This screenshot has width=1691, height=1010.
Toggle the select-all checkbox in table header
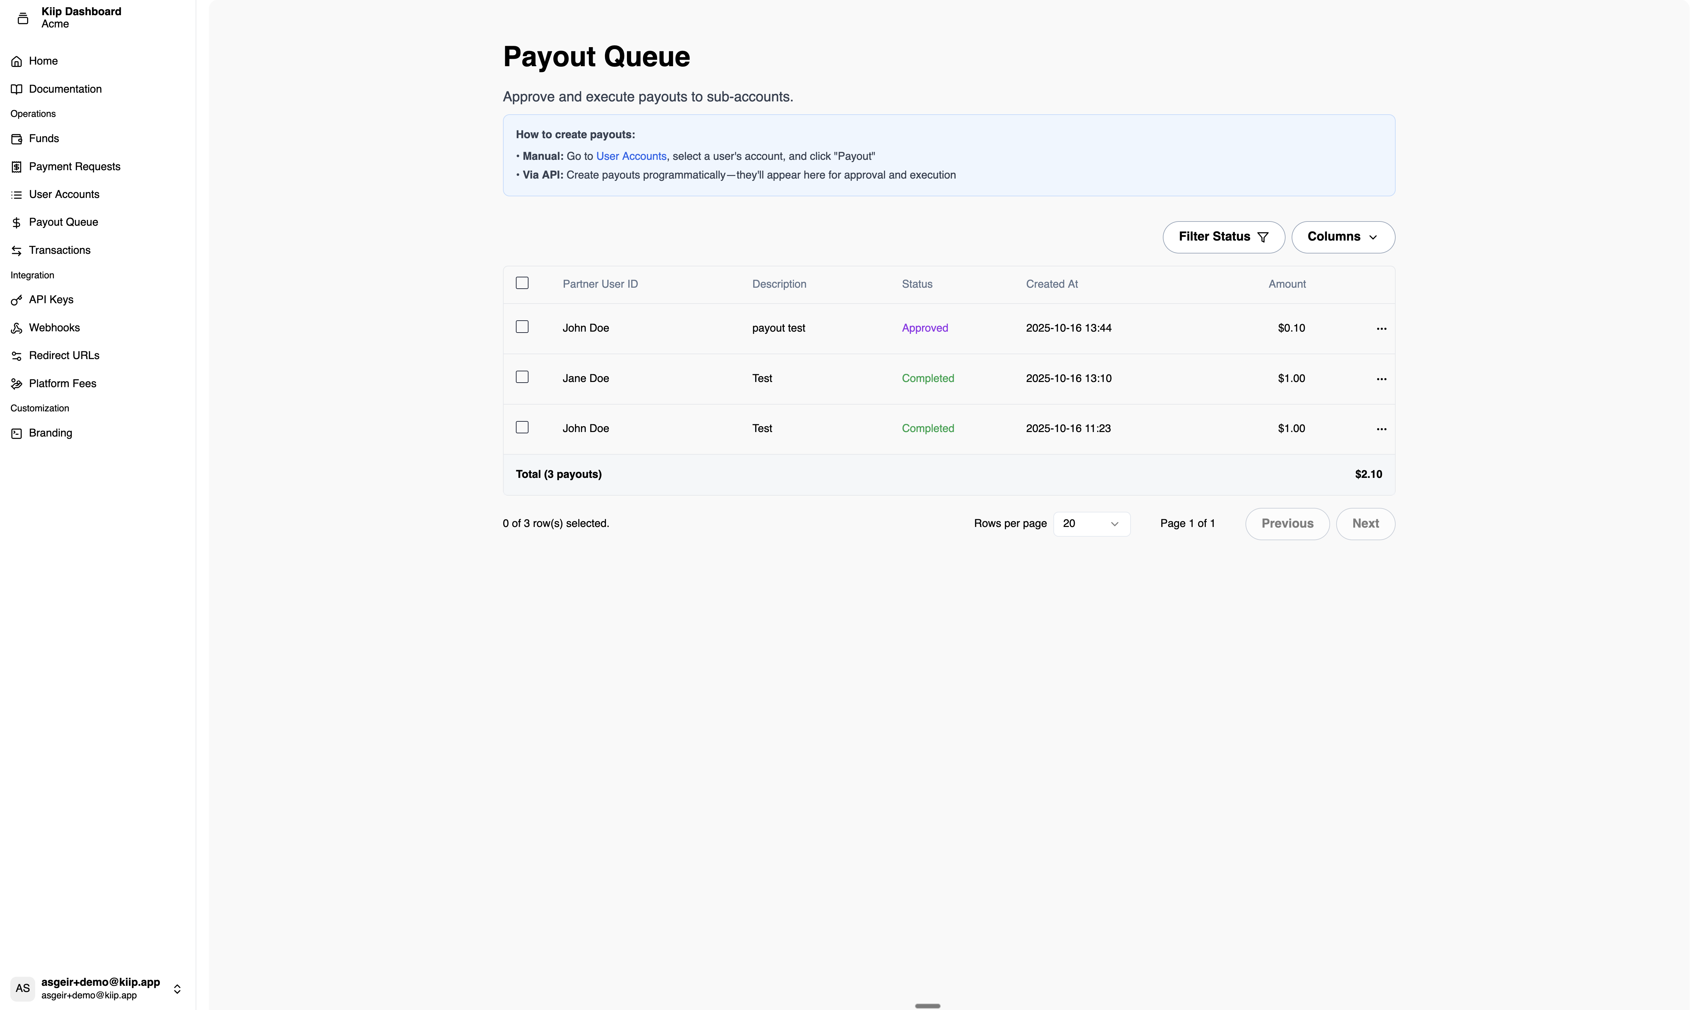(522, 283)
